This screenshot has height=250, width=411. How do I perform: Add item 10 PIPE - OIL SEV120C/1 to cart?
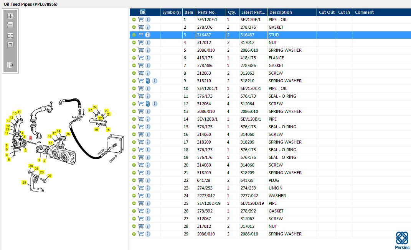141,88
